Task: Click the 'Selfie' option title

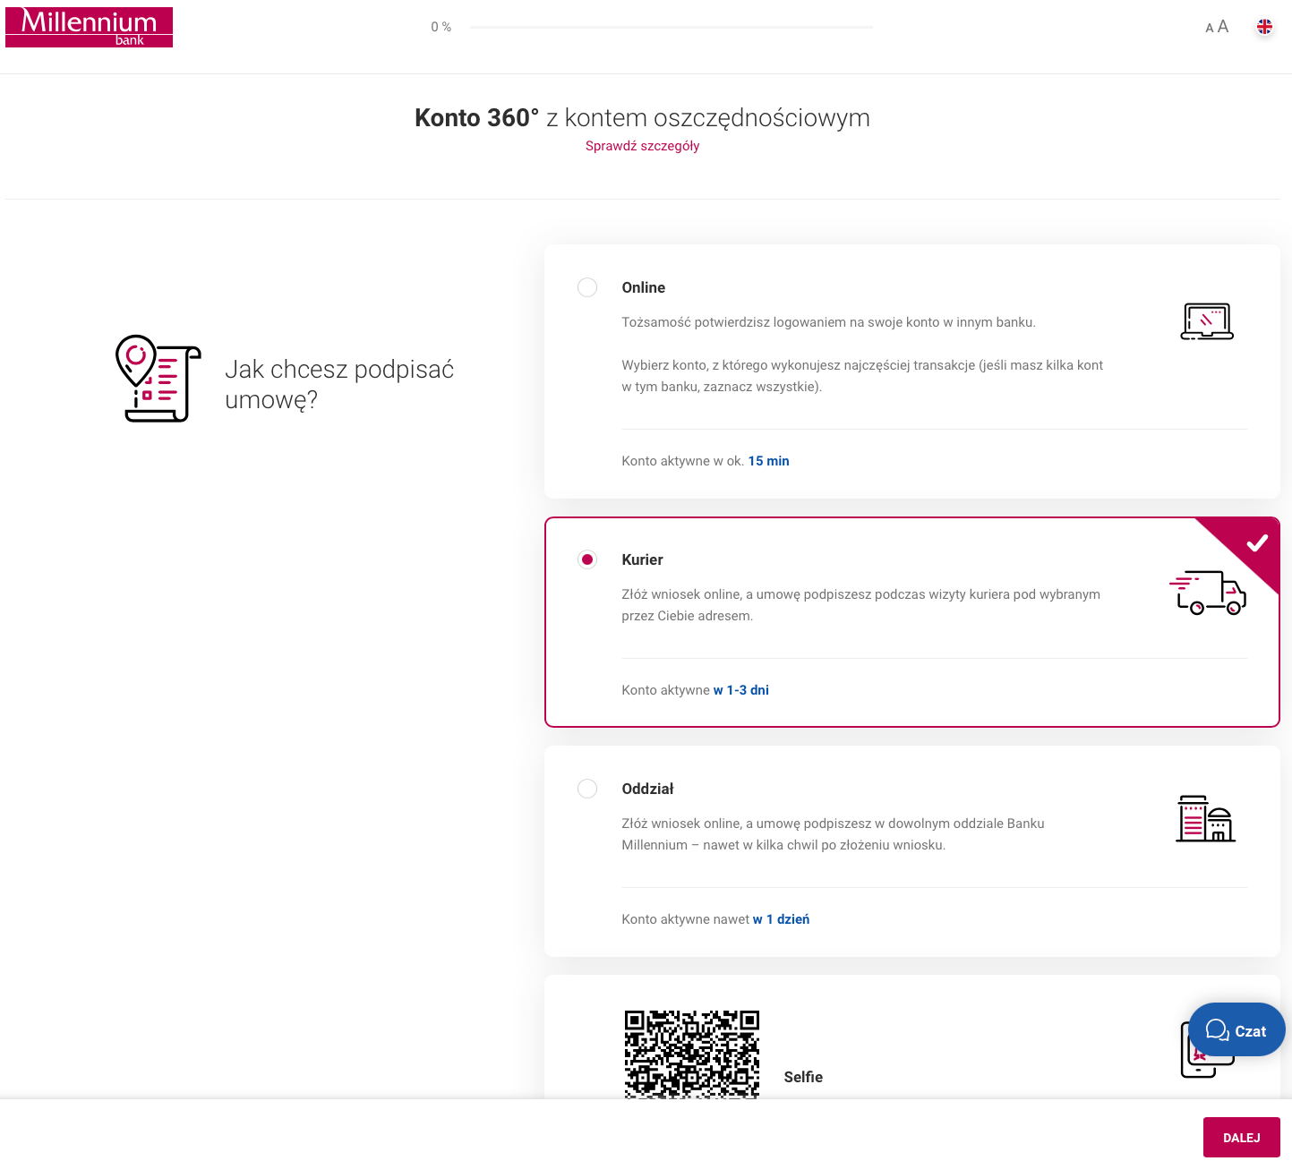Action: 803,1077
